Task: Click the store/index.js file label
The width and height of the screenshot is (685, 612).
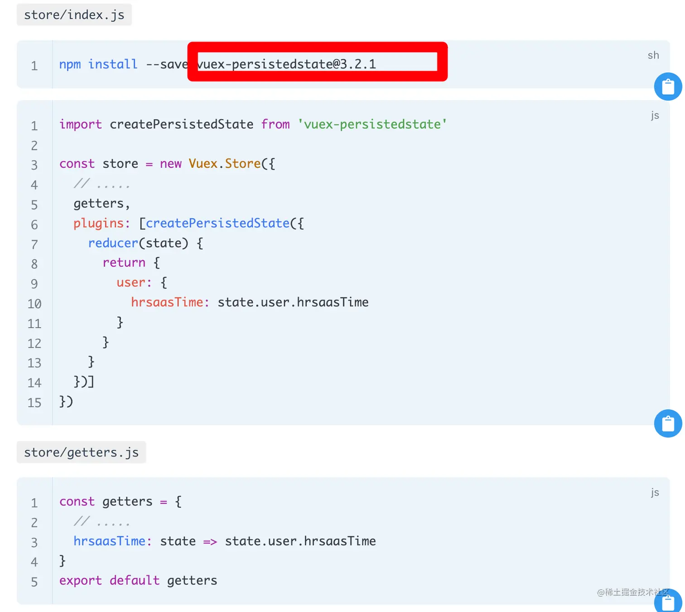Action: [x=74, y=15]
